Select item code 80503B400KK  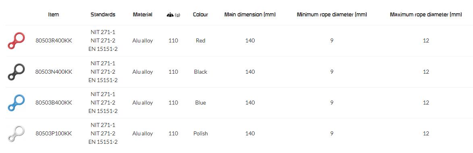pyautogui.click(x=54, y=103)
